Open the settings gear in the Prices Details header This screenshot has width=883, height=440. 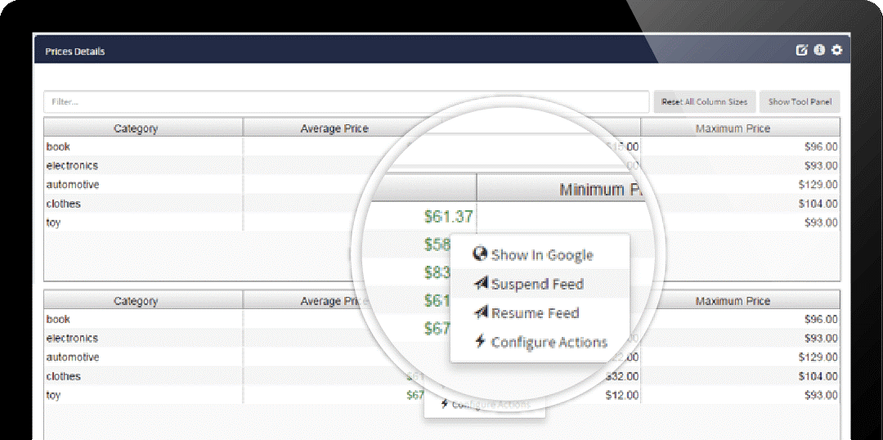[837, 50]
